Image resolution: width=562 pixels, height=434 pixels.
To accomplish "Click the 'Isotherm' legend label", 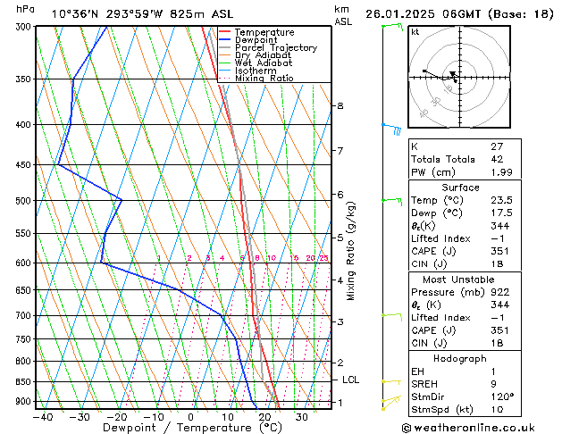I will (x=256, y=71).
